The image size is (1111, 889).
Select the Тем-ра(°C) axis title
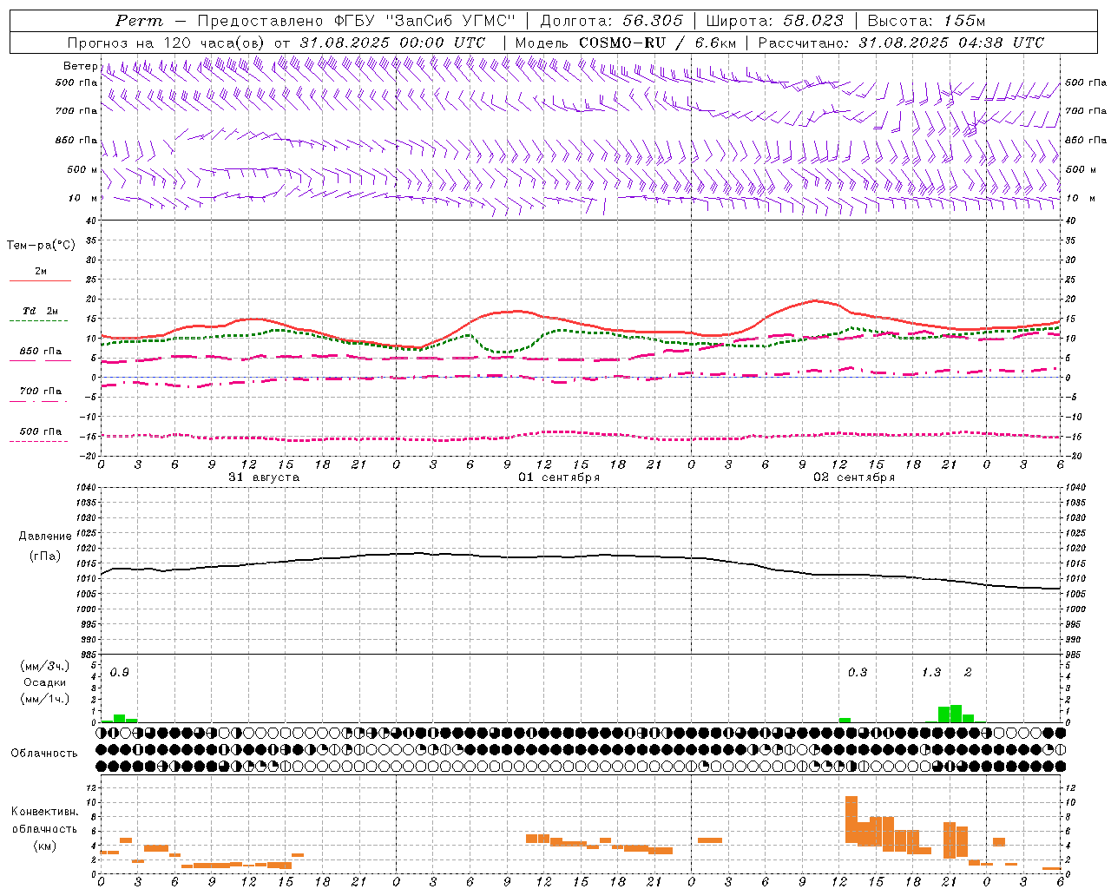(x=41, y=246)
